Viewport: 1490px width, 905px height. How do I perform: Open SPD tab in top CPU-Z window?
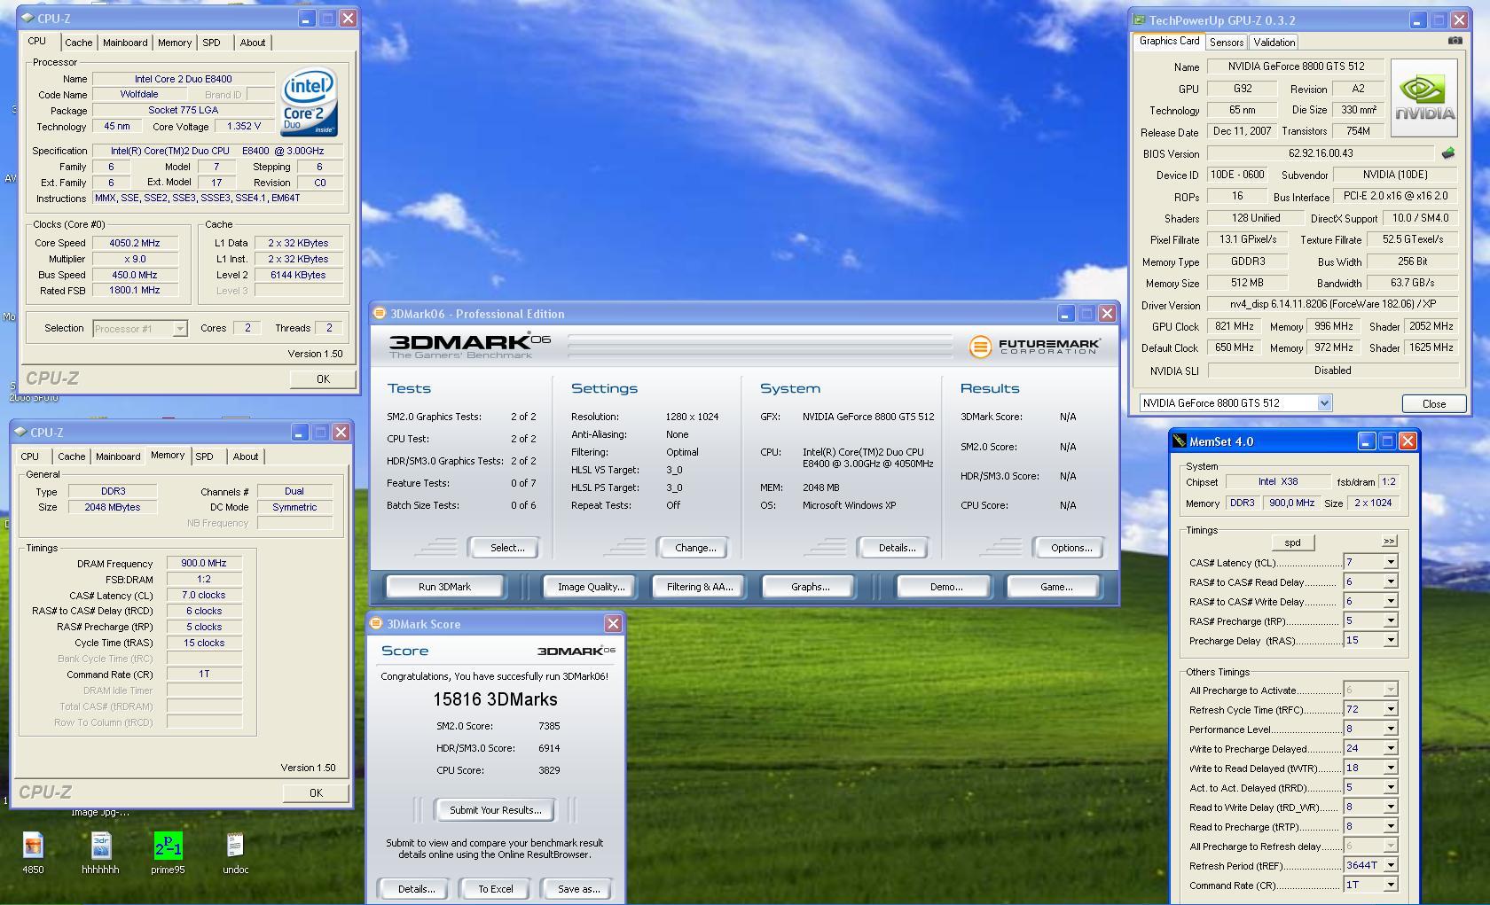211,43
